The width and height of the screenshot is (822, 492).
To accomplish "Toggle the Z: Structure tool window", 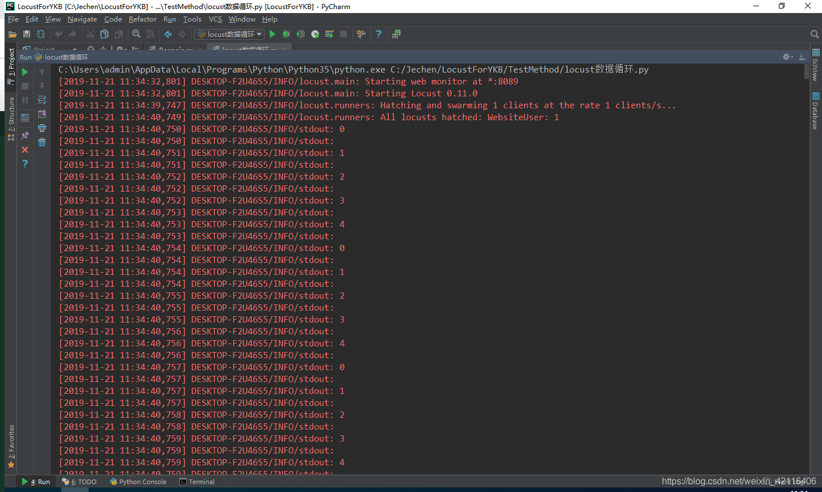I will pyautogui.click(x=11, y=118).
